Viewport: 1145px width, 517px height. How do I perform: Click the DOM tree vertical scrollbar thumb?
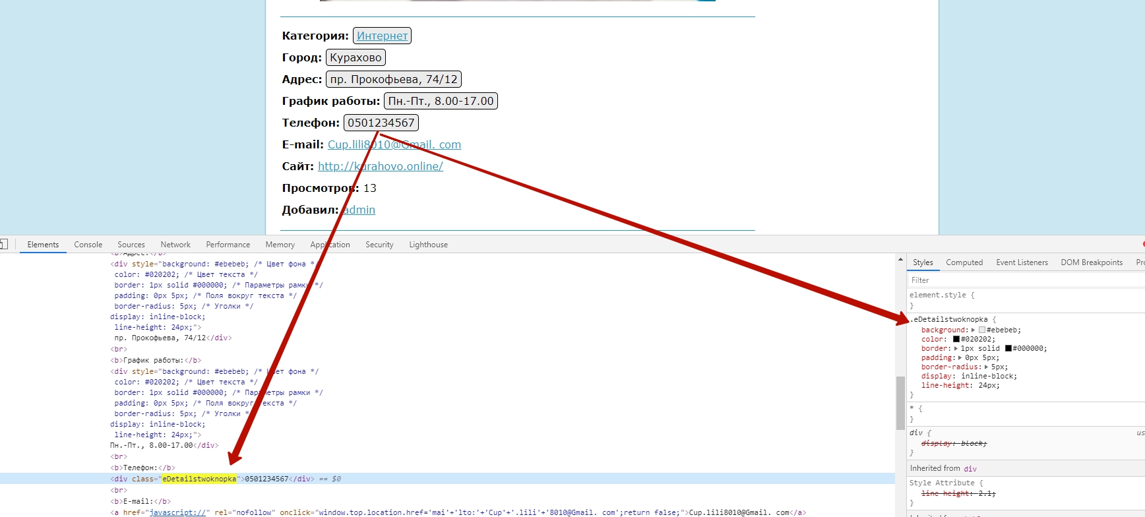click(900, 403)
